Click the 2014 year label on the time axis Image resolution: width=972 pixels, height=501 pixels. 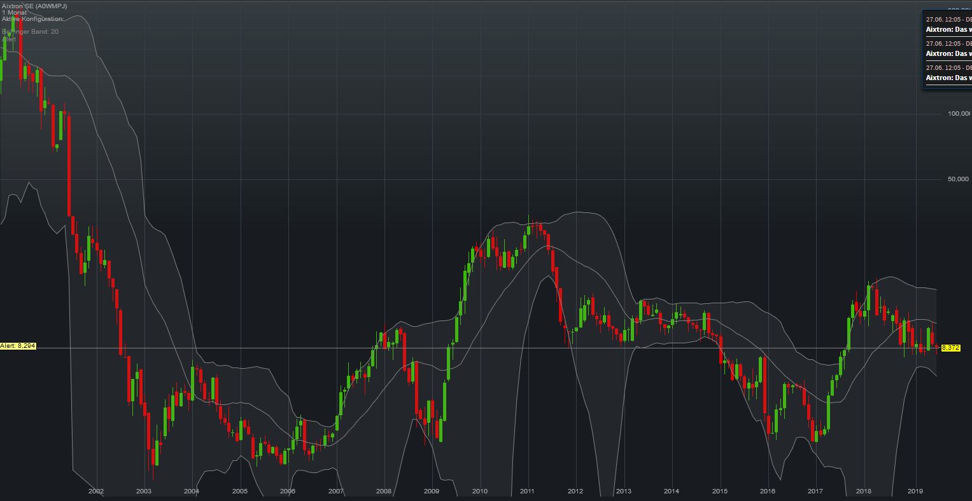coord(672,491)
